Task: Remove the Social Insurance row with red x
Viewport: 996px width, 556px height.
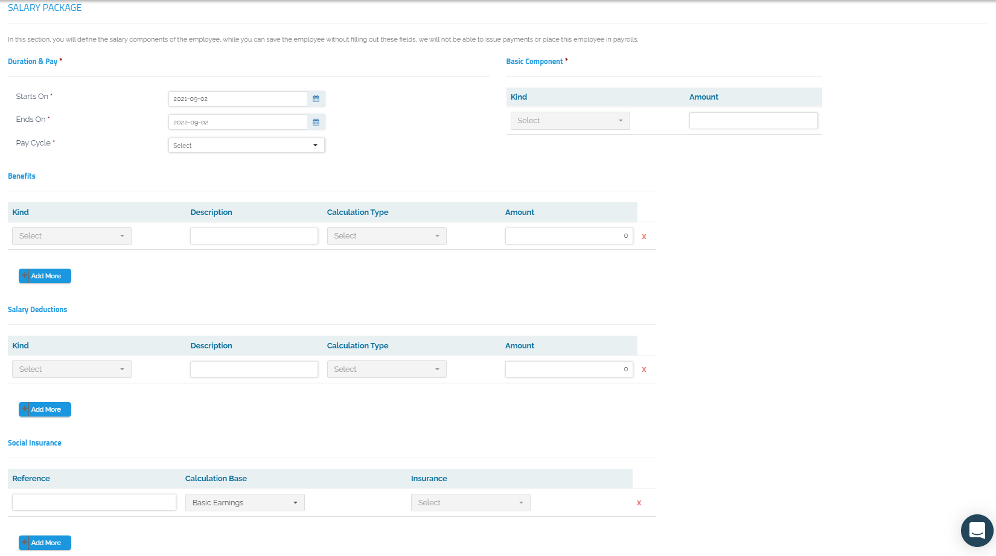Action: pyautogui.click(x=639, y=503)
